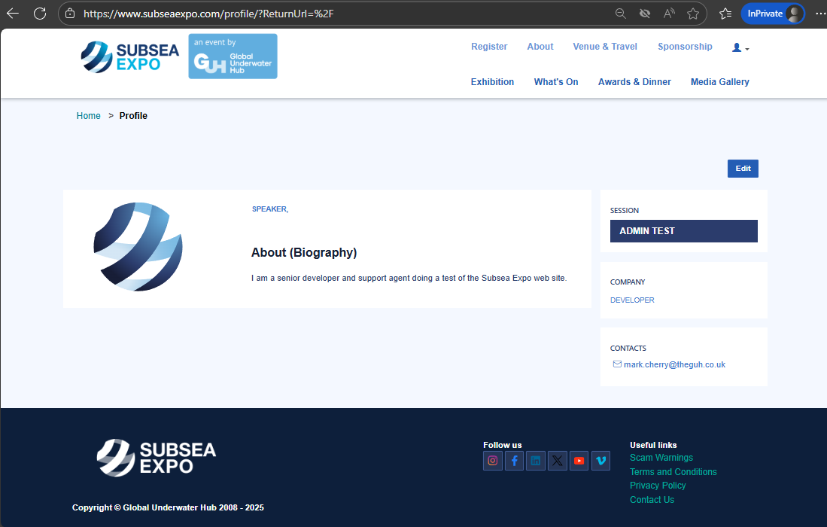This screenshot has height=527, width=827.
Task: Go back with the browser back arrow
Action: click(13, 14)
